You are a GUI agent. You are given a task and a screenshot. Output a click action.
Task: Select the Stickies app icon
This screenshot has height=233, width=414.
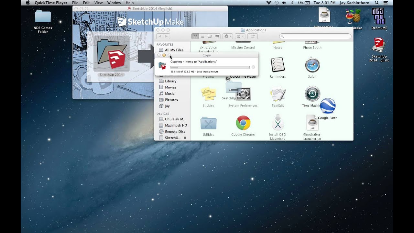[208, 94]
